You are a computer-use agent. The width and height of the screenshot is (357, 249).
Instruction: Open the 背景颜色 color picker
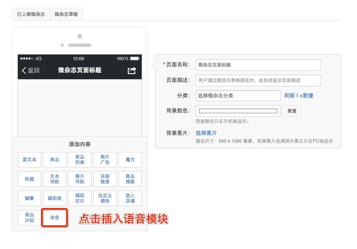[x=238, y=111]
